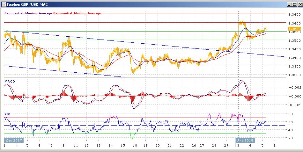The height and width of the screenshot is (152, 303).
Task: Click the 20 level on RSI axis
Action: point(291,138)
